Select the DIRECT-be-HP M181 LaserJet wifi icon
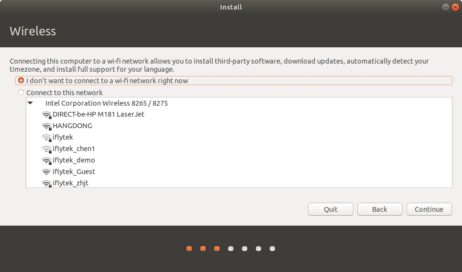462x272 pixels. (46, 115)
